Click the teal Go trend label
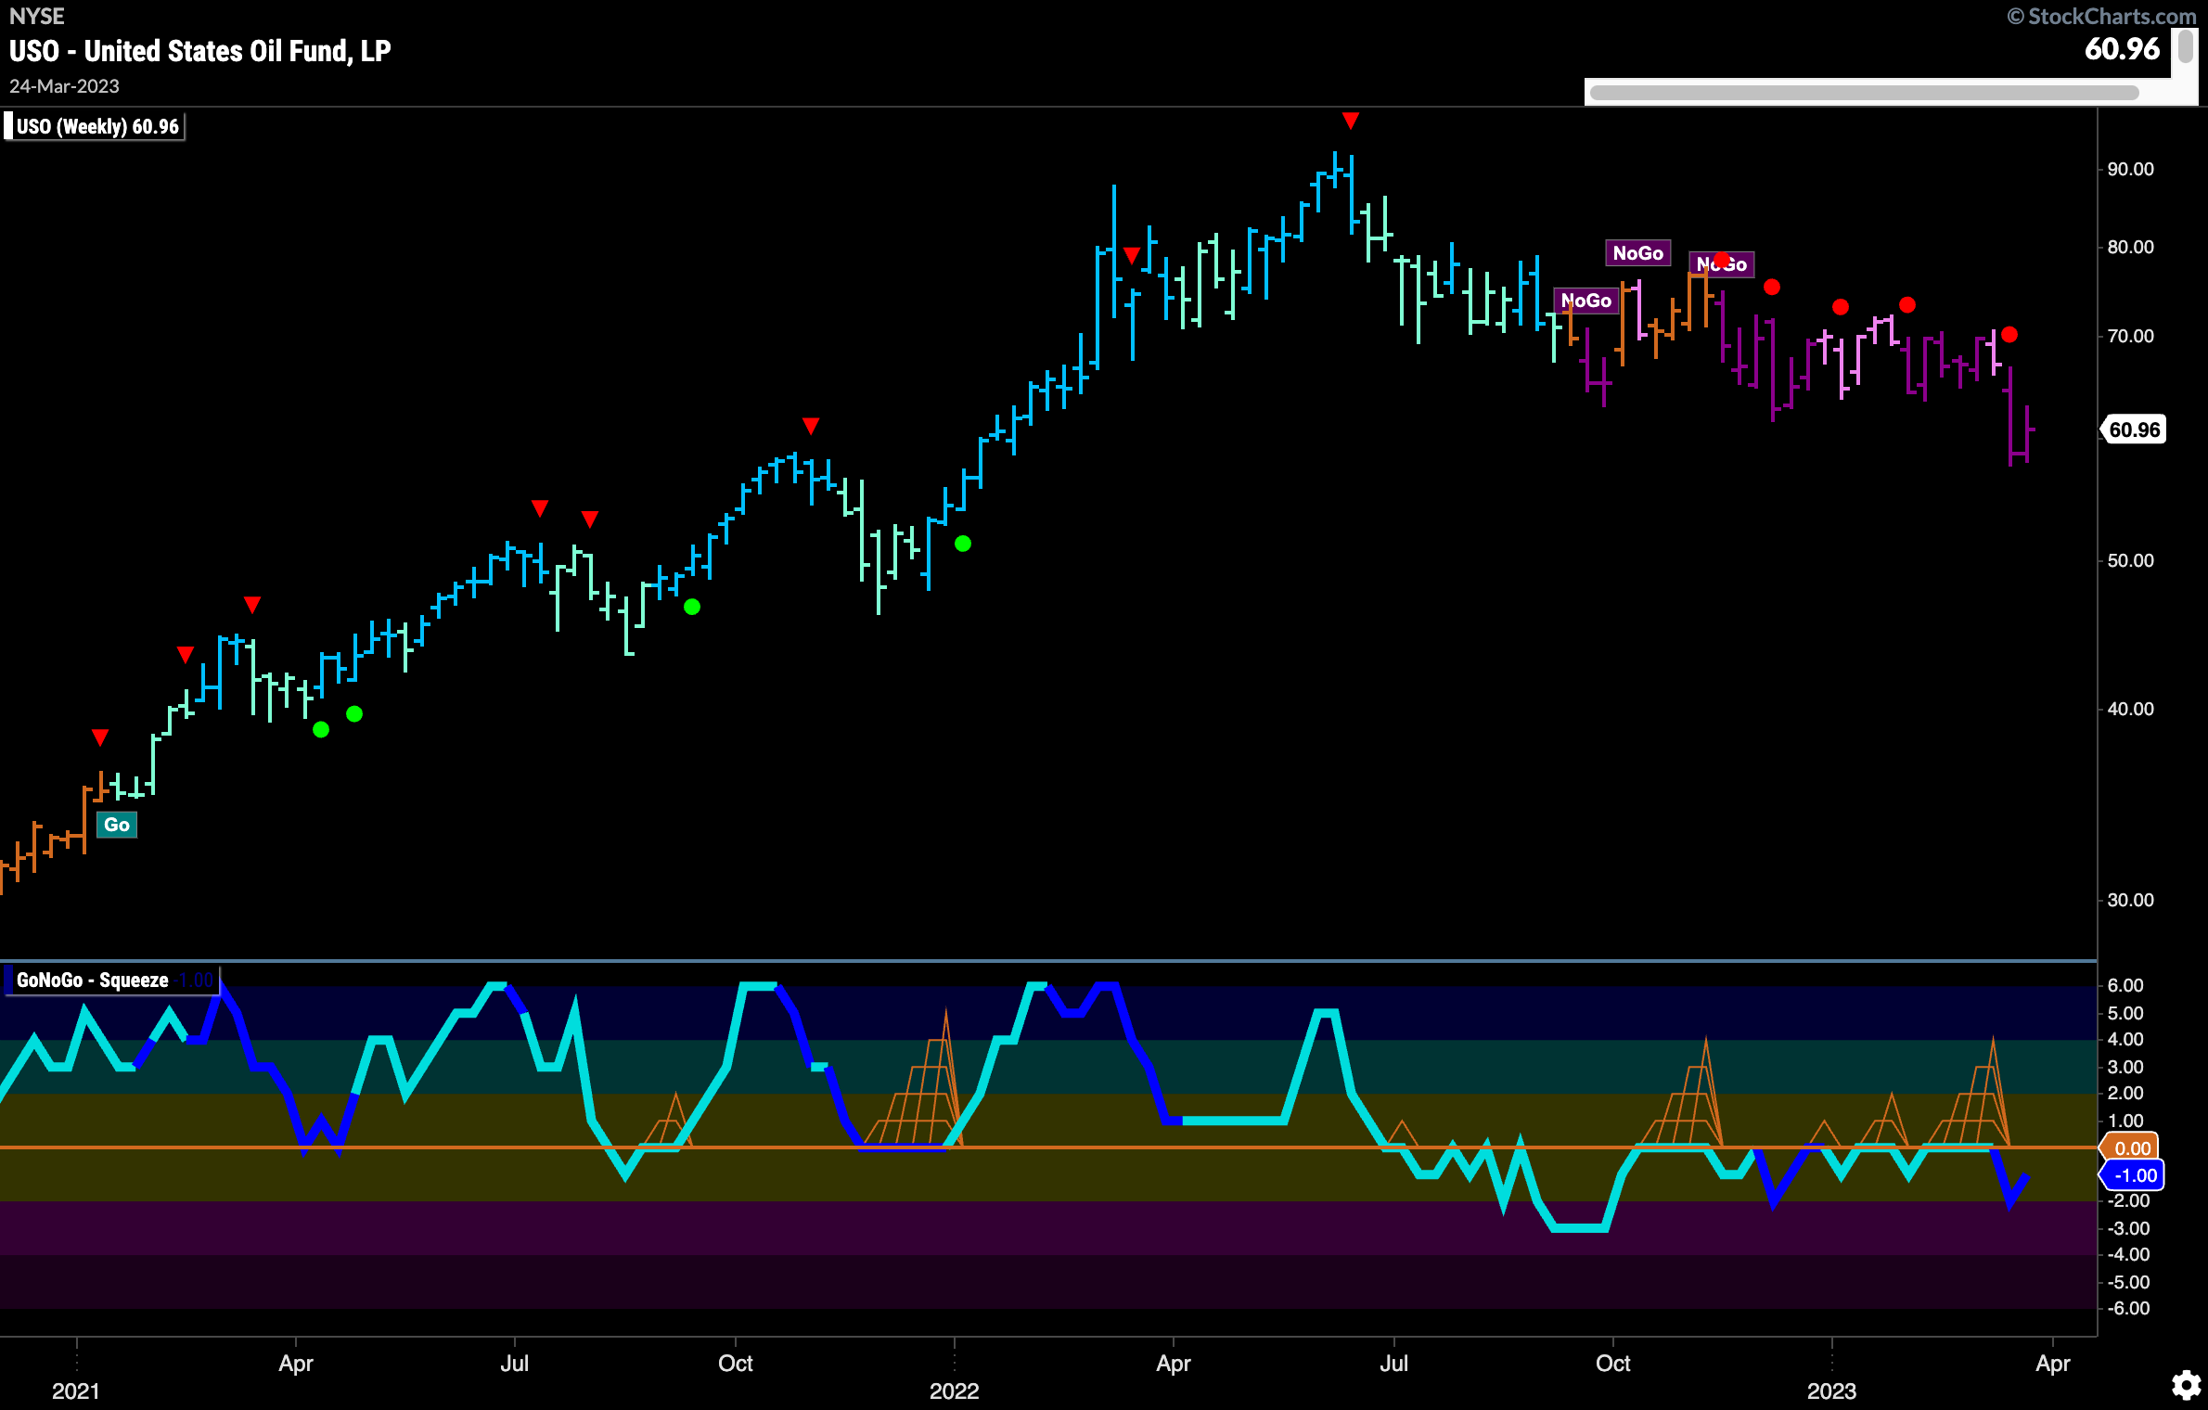This screenshot has width=2208, height=1410. coord(117,825)
